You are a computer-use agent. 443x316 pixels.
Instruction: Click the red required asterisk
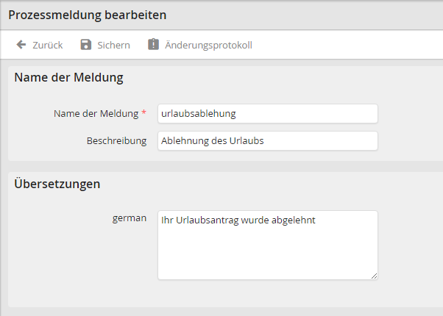pyautogui.click(x=144, y=113)
